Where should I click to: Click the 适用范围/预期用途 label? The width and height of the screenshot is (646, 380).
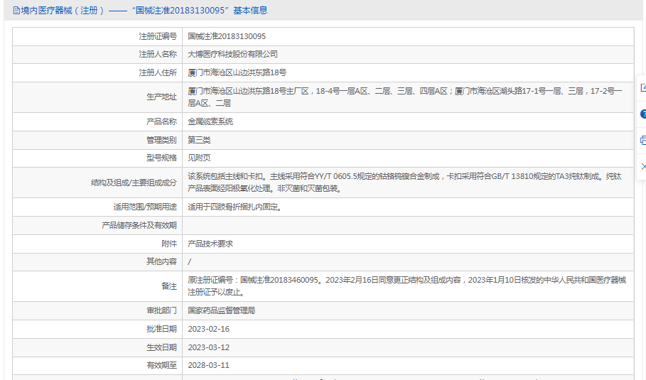pyautogui.click(x=145, y=207)
